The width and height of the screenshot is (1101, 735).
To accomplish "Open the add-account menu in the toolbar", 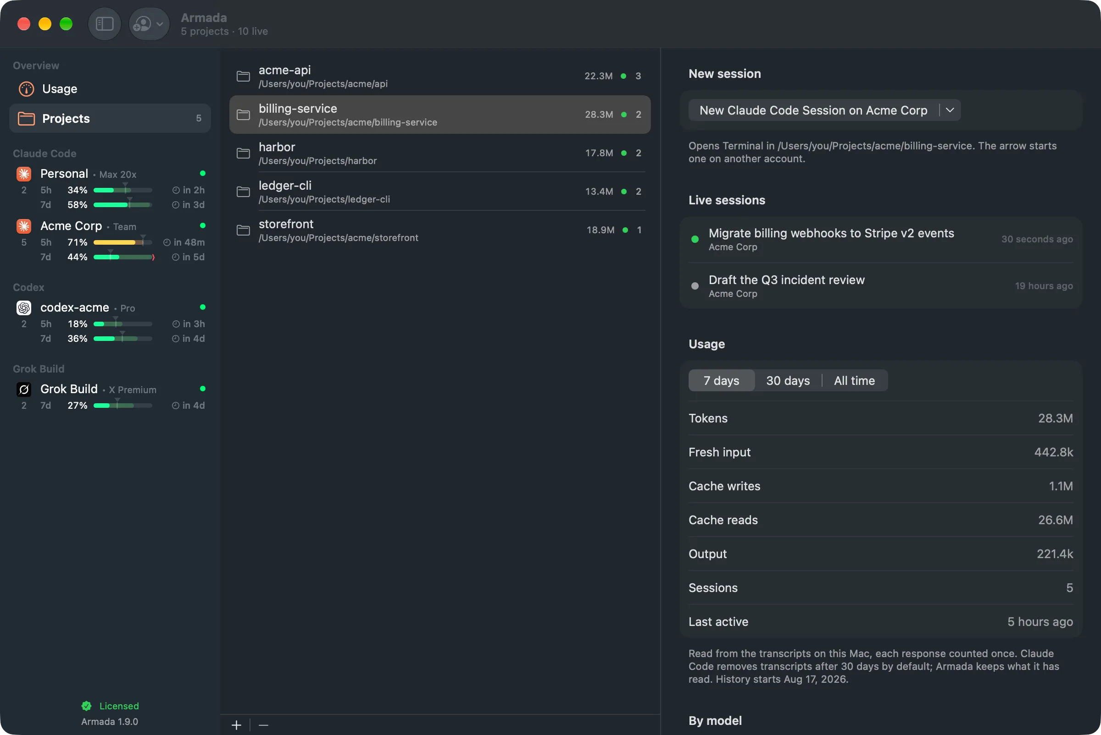I will point(149,23).
